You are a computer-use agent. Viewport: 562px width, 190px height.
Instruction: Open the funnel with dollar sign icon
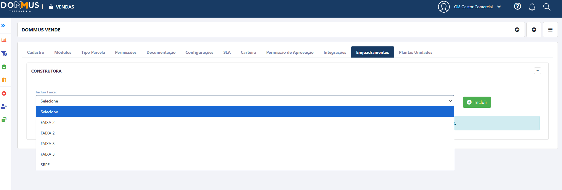(x=4, y=53)
